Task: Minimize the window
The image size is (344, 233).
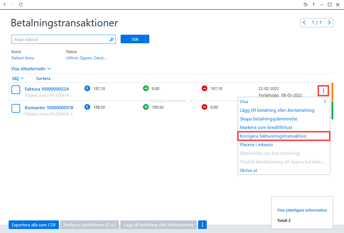Action: click(322, 5)
